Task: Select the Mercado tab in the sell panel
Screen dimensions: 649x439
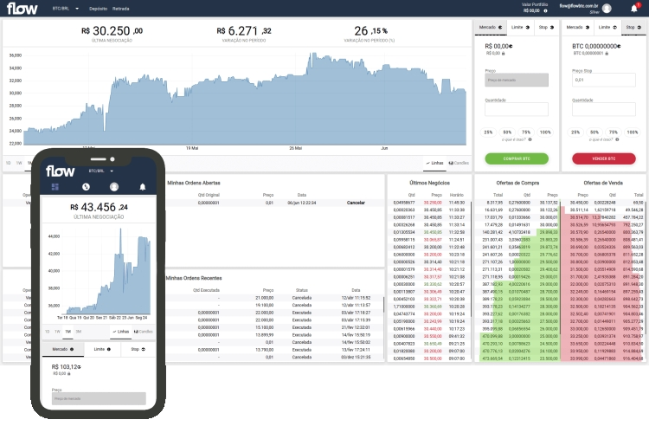Action: (578, 28)
